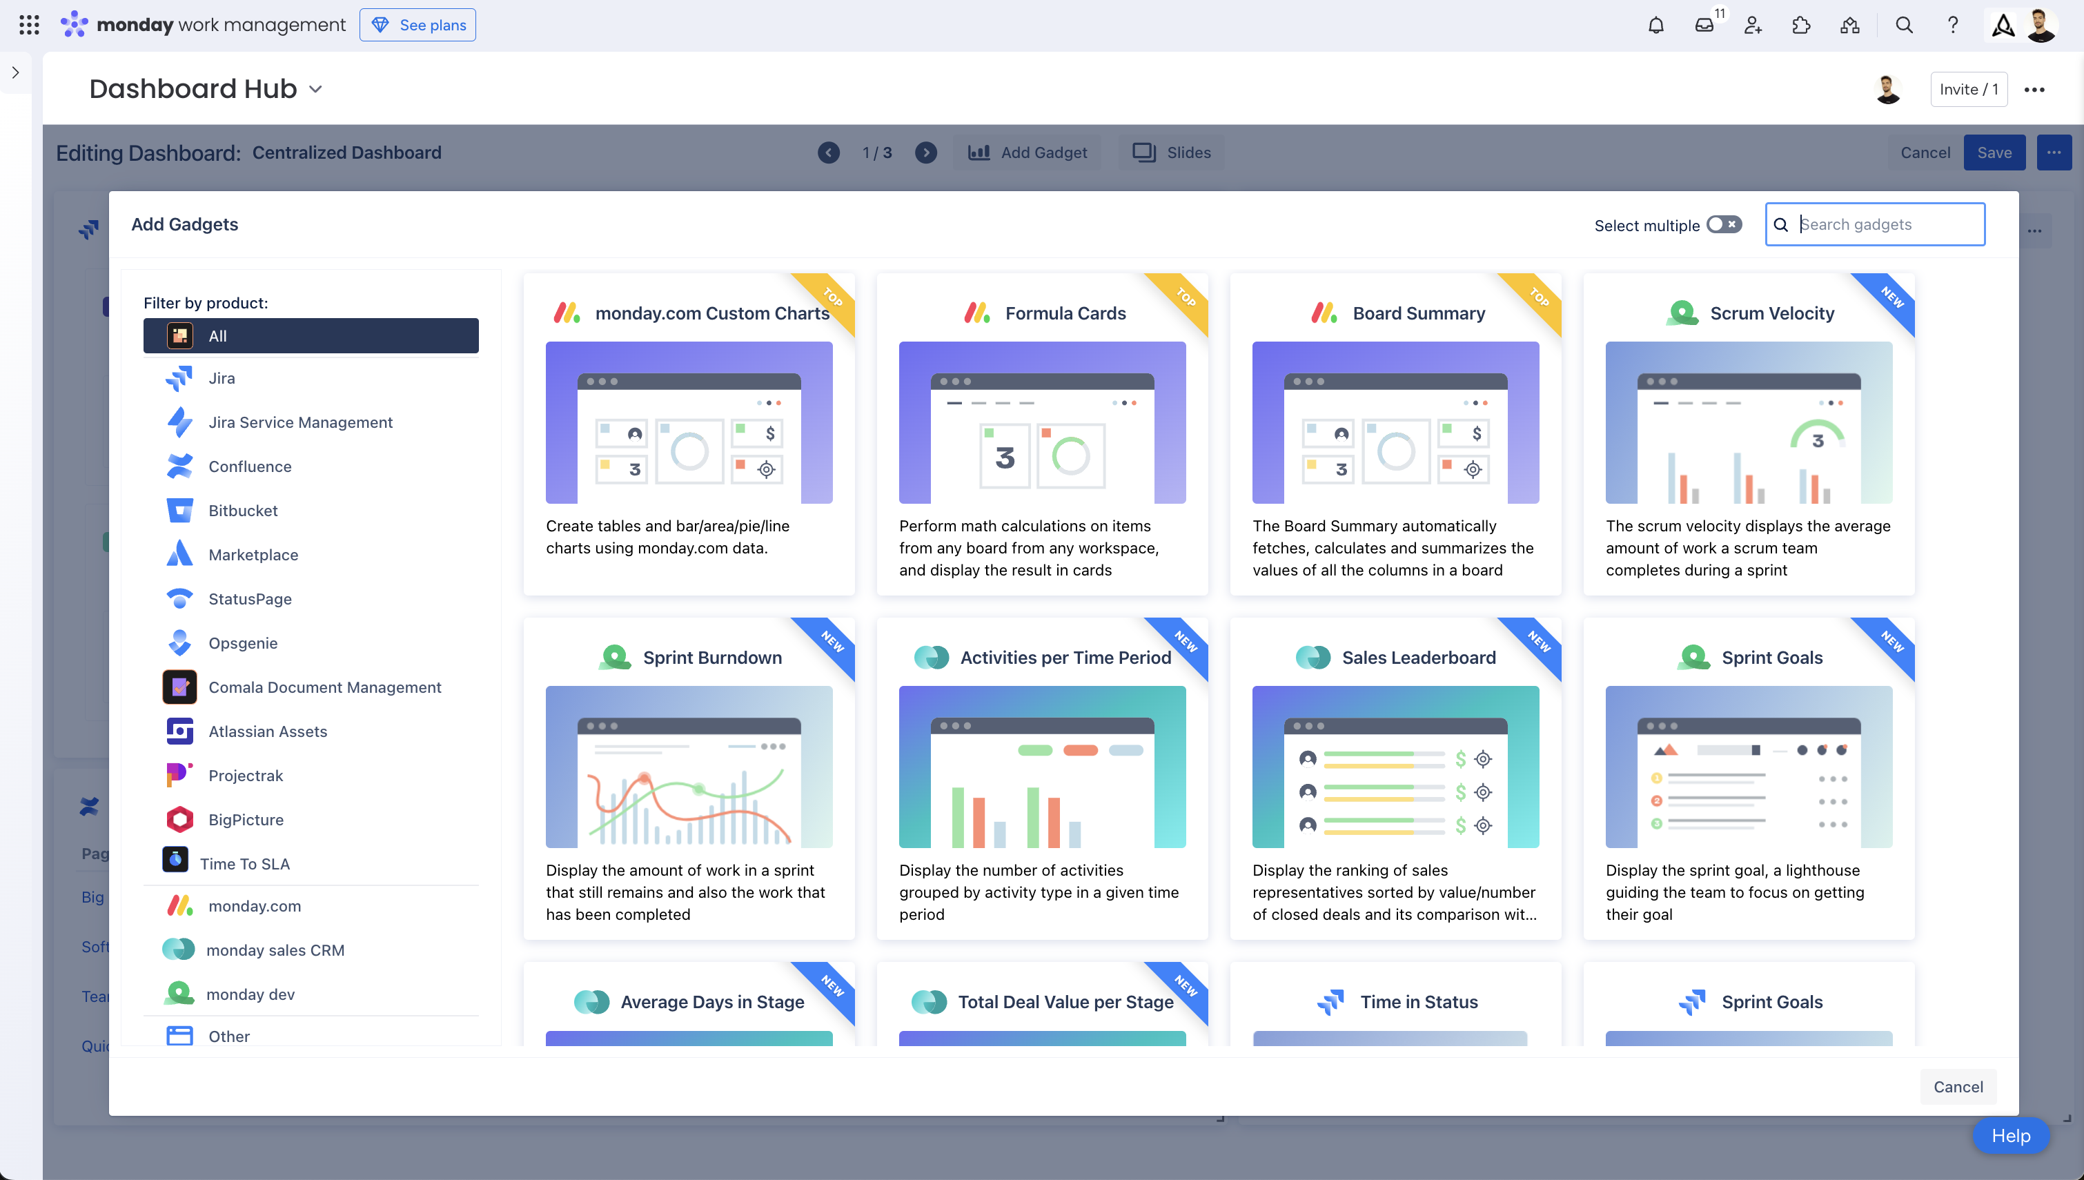The image size is (2084, 1180).
Task: Expand the collapsed left sidebar
Action: 15,72
